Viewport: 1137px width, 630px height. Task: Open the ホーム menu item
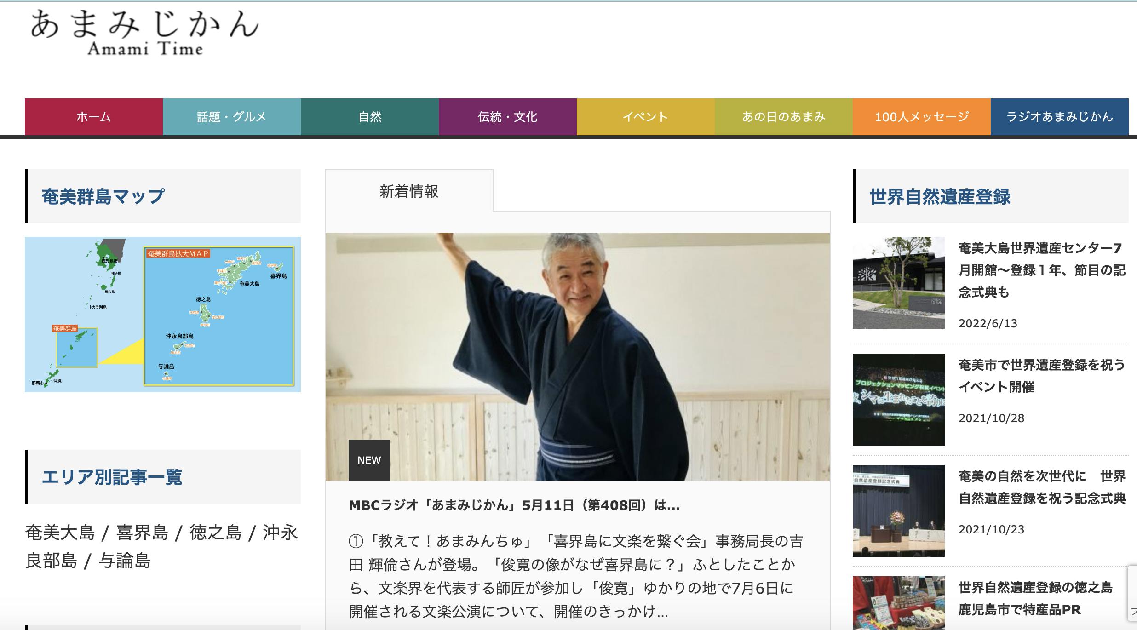[93, 117]
